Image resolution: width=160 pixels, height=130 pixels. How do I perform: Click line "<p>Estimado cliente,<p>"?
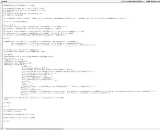click(x=35, y=68)
